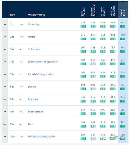Expand the London School of Economics row
The height and width of the screenshot is (145, 130).
(5, 62)
